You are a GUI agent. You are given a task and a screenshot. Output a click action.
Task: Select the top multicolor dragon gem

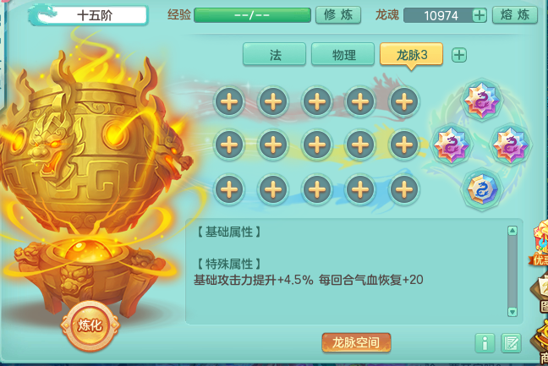(481, 100)
